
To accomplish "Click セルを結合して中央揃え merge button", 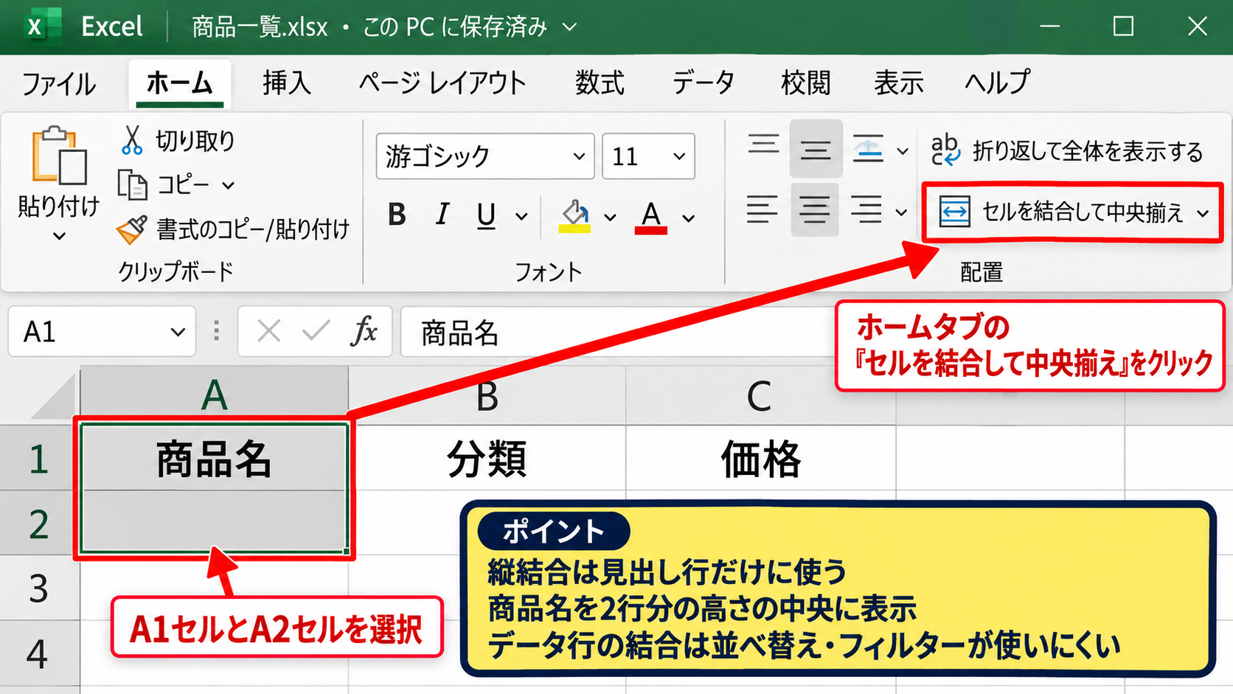I will tap(1061, 212).
